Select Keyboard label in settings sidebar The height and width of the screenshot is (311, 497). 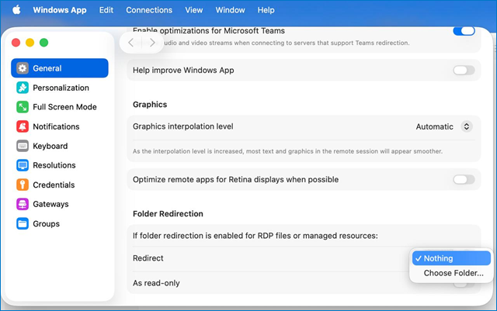pyautogui.click(x=50, y=146)
